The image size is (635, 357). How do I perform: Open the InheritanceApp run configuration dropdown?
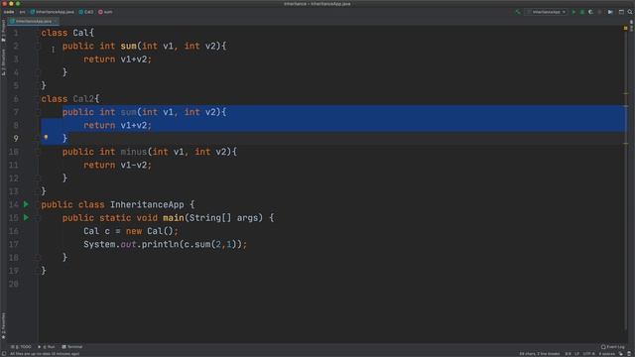[547, 12]
